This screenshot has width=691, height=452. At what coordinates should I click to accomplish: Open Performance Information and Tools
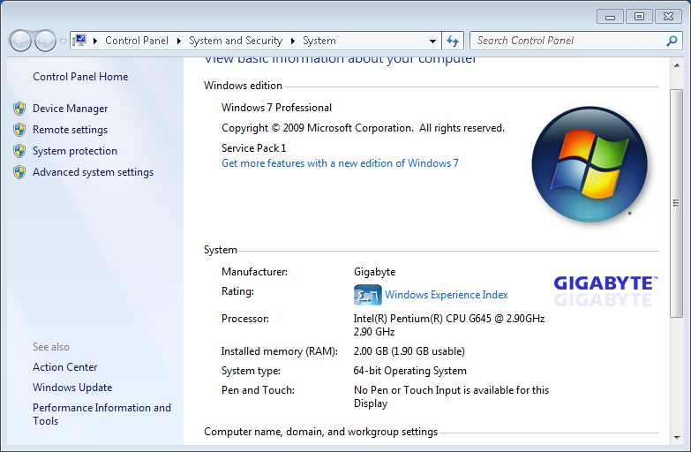pyautogui.click(x=101, y=414)
